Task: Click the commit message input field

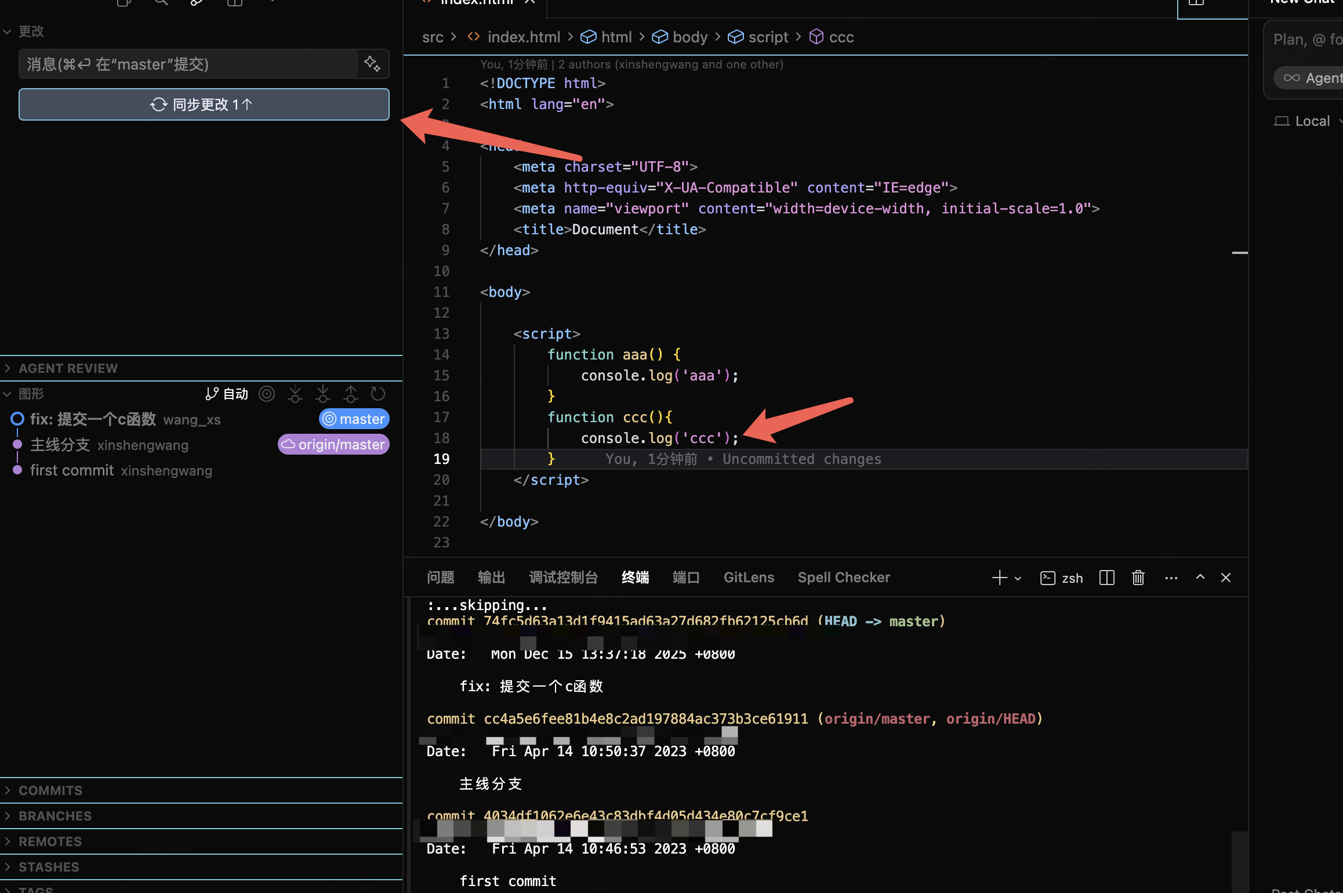Action: [188, 64]
